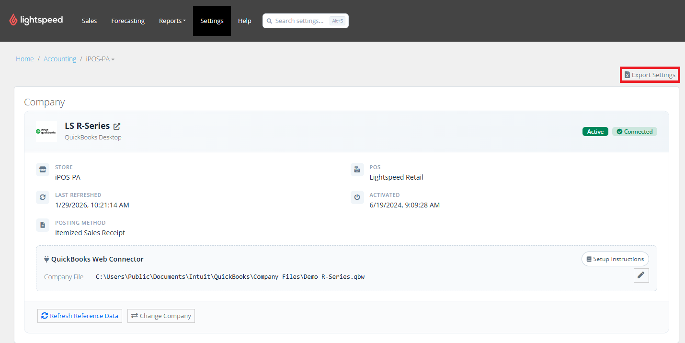Viewport: 685px width, 343px height.
Task: Click Export Settings
Action: 650,75
